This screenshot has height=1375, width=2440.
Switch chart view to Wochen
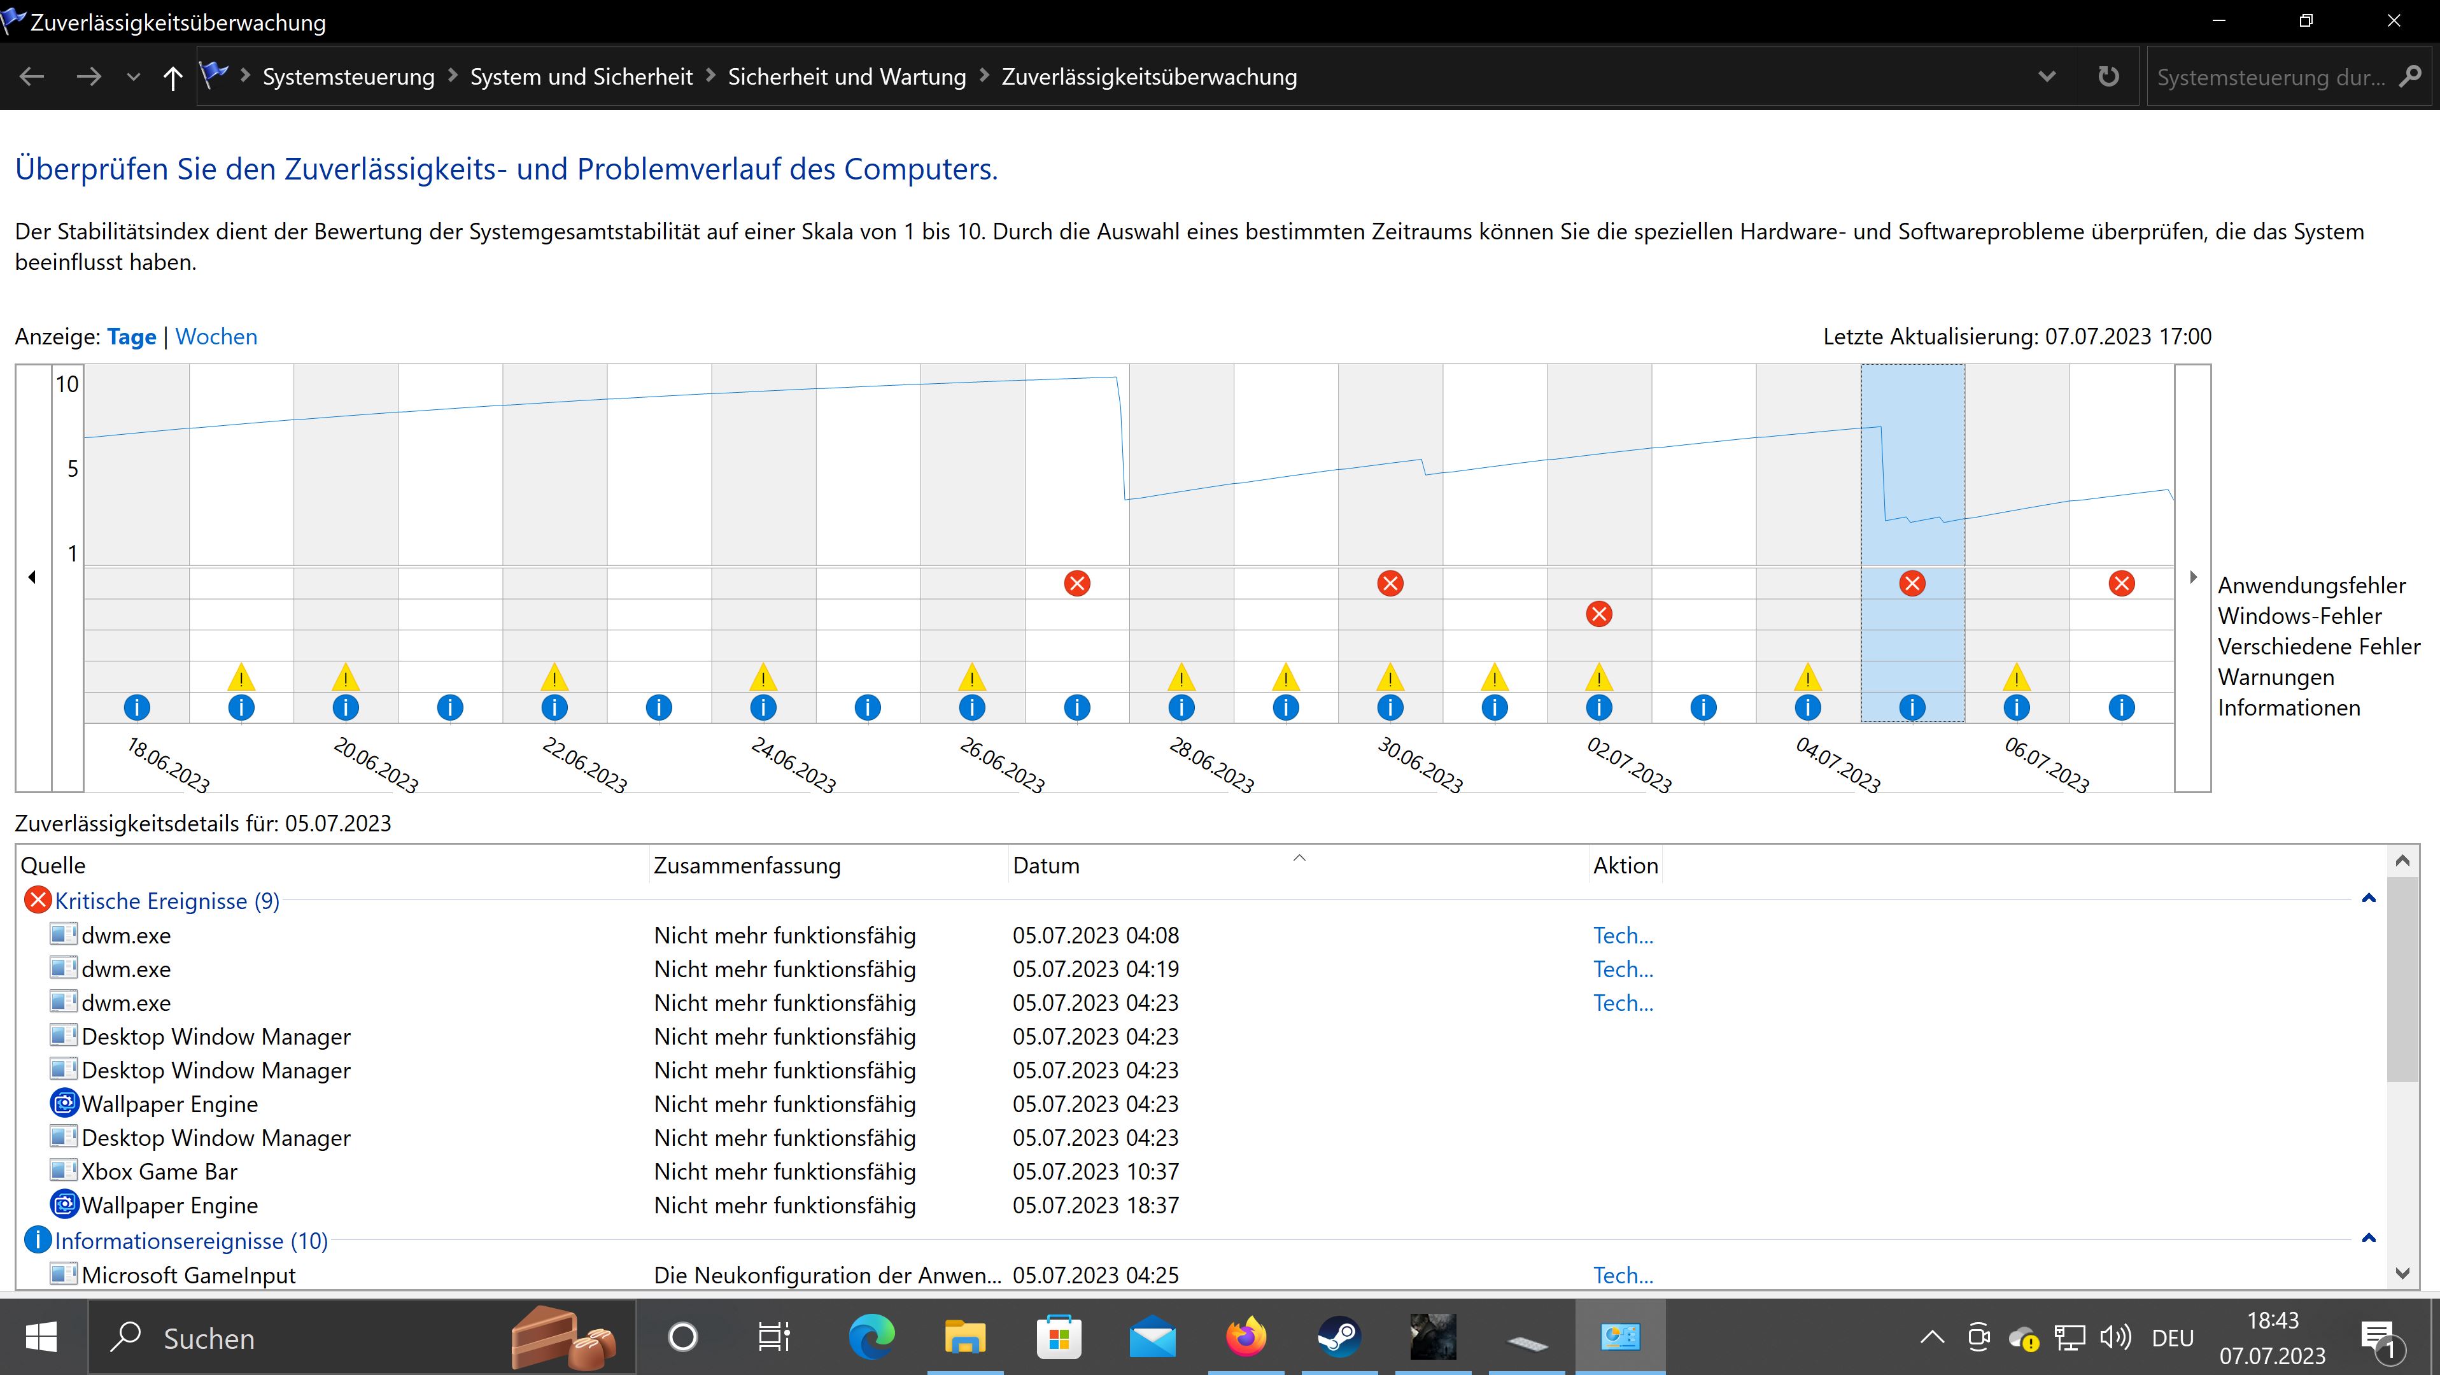click(216, 337)
